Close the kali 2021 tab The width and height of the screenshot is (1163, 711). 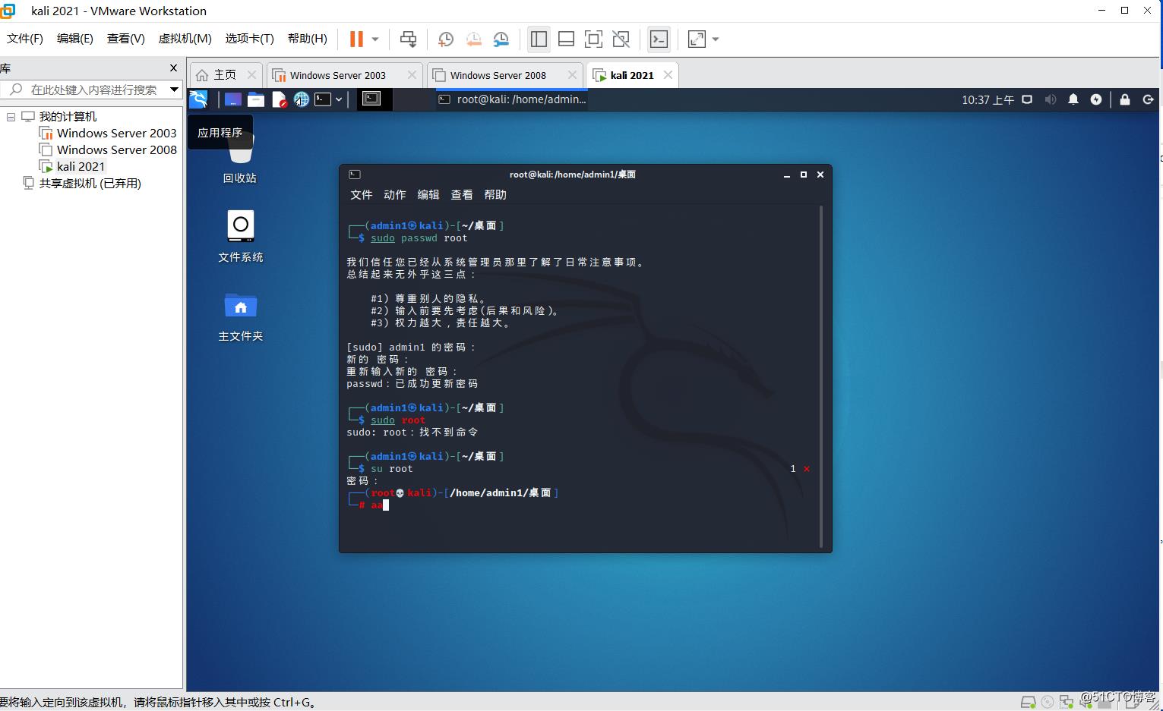tap(668, 74)
